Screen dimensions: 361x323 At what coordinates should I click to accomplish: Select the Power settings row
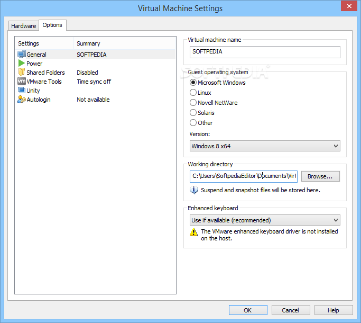[95, 63]
